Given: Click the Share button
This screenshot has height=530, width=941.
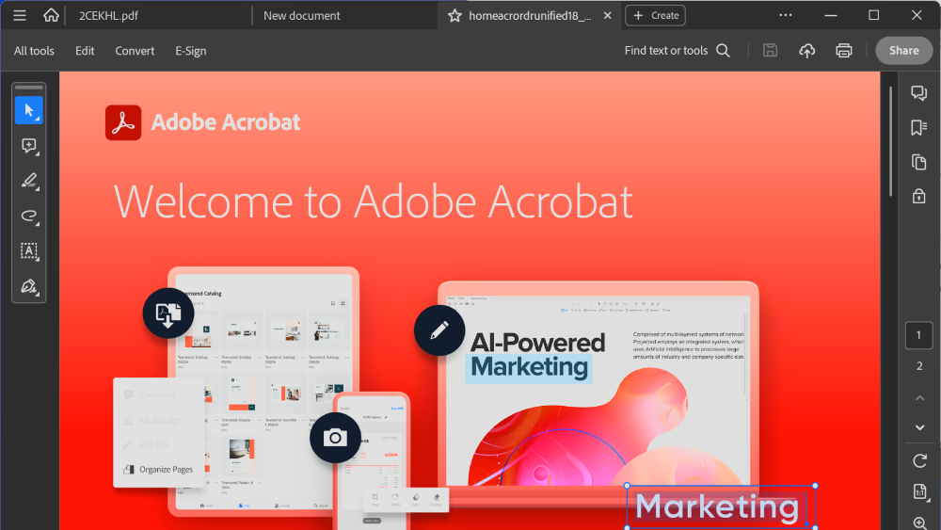Looking at the screenshot, I should (x=903, y=51).
